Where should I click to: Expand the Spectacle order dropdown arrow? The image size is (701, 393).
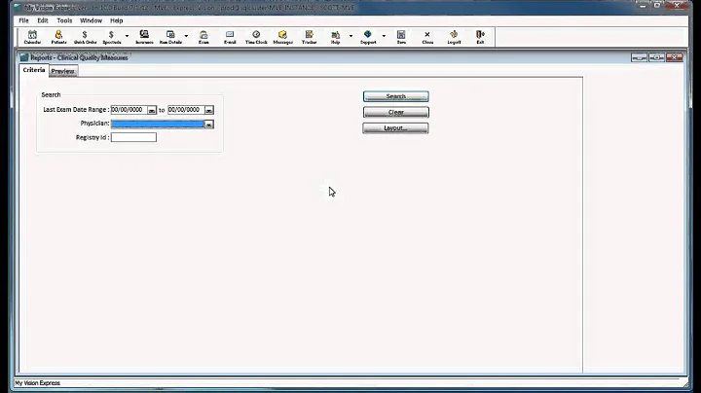click(127, 36)
